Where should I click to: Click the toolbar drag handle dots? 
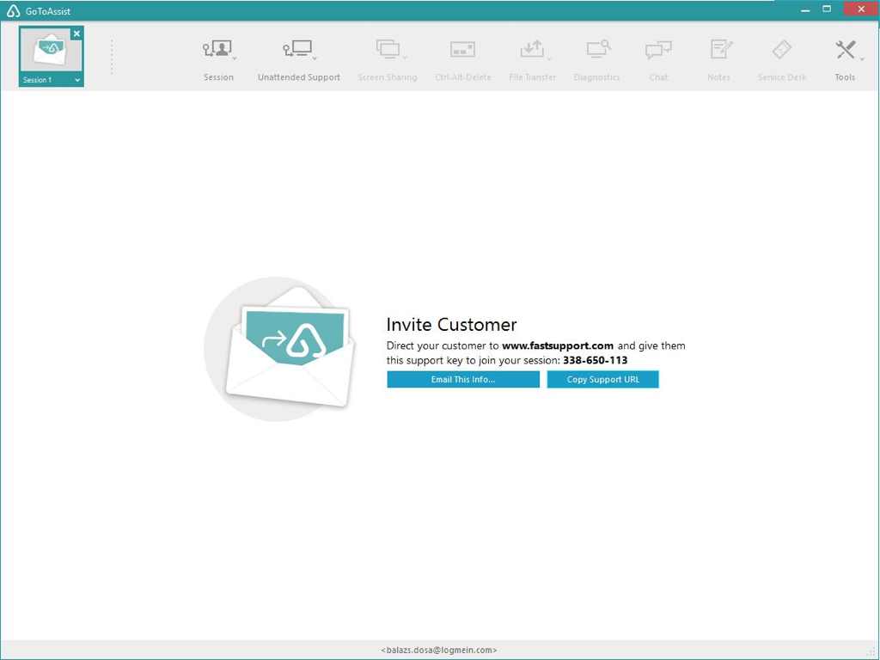coord(112,57)
